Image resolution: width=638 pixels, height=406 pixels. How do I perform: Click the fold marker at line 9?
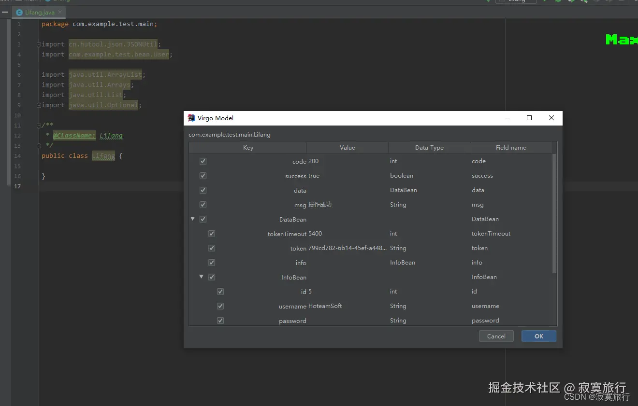tap(39, 105)
